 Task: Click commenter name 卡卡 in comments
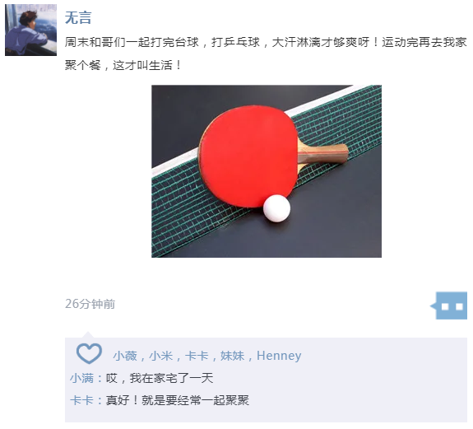(x=81, y=400)
